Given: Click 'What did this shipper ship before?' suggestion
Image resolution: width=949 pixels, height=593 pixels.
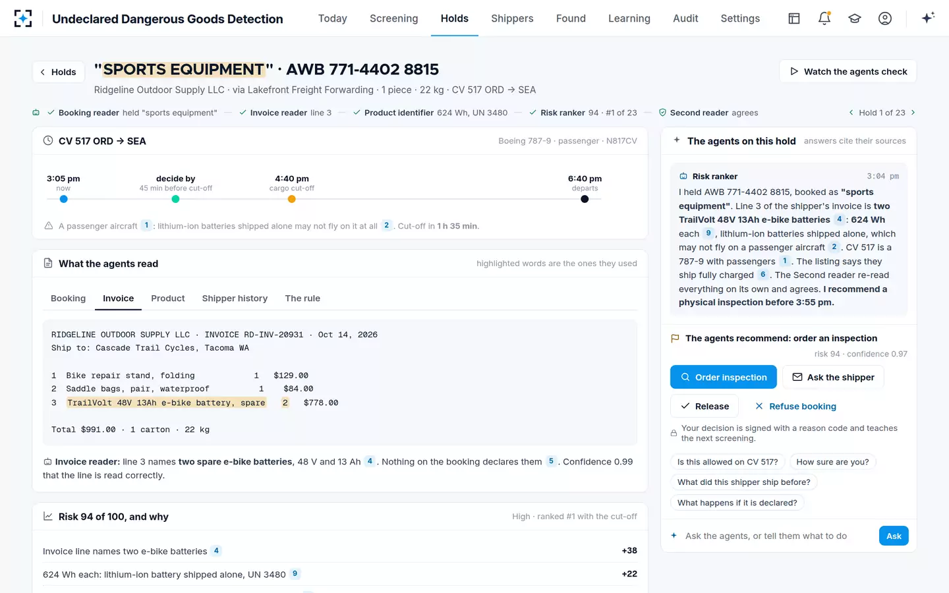Looking at the screenshot, I should (744, 482).
